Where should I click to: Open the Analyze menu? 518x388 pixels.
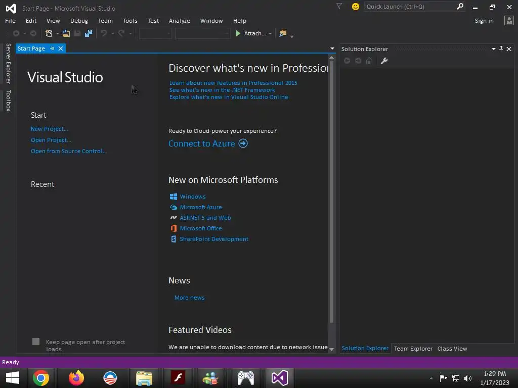coord(180,21)
